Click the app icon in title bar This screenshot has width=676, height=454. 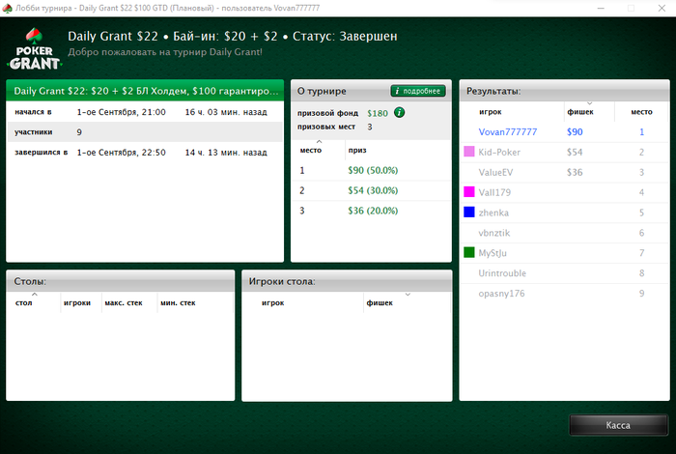(8, 8)
